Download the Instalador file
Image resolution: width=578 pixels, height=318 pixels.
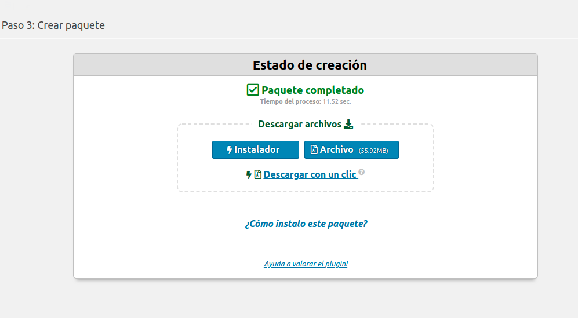coord(256,149)
